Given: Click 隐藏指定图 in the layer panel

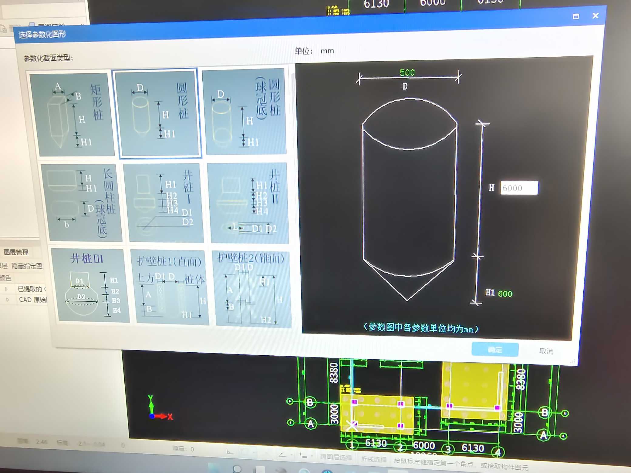Looking at the screenshot, I should coord(27,266).
